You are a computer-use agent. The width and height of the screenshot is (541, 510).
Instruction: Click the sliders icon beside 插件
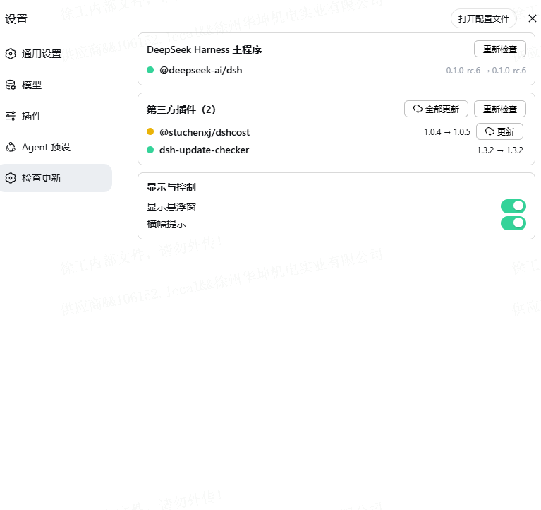click(x=11, y=116)
